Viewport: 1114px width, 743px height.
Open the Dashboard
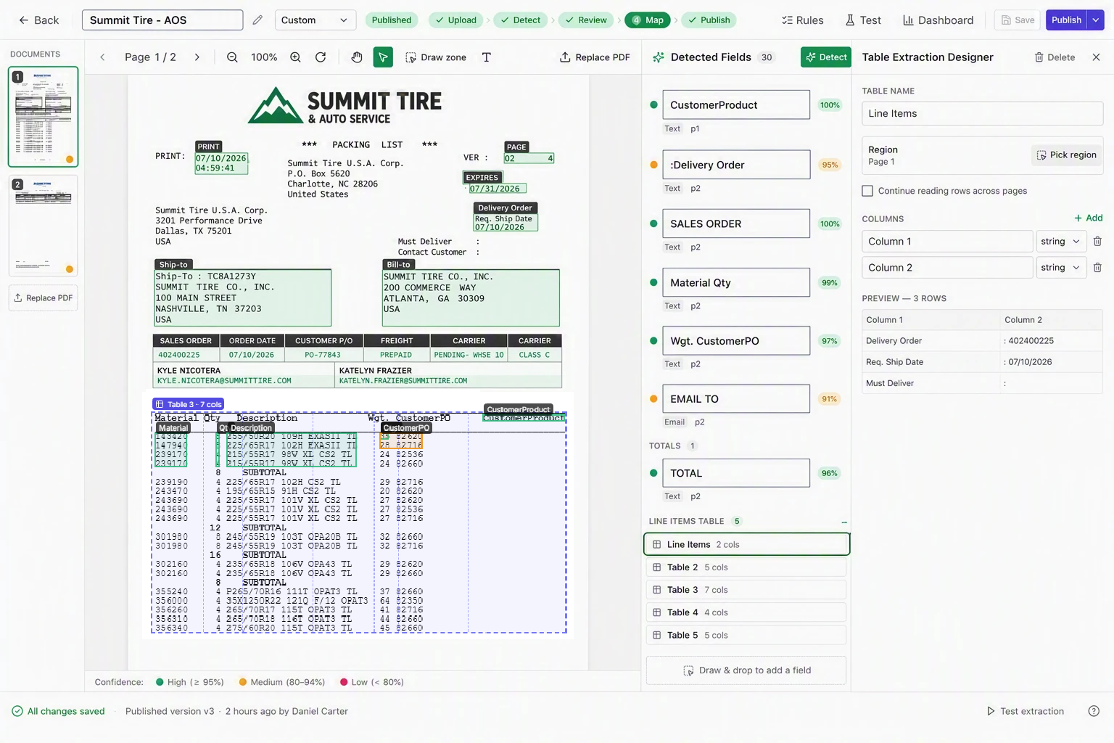click(x=938, y=20)
